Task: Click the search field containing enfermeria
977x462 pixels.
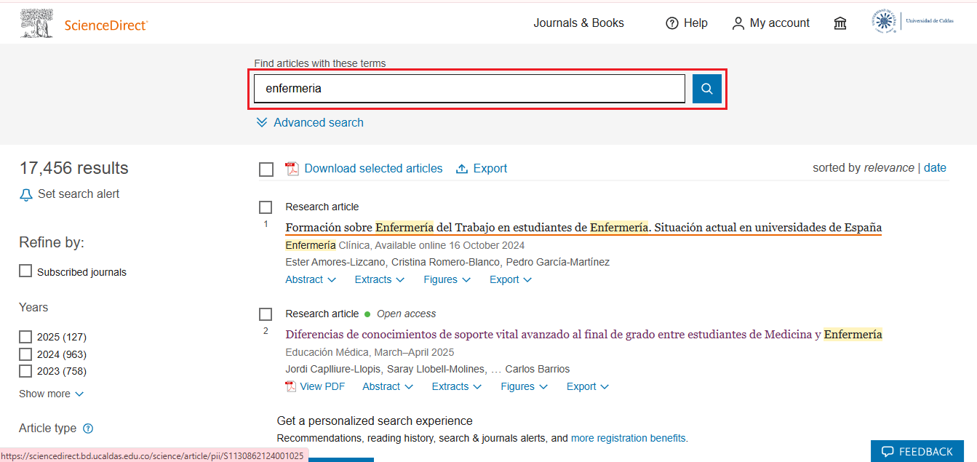Action: pos(469,89)
